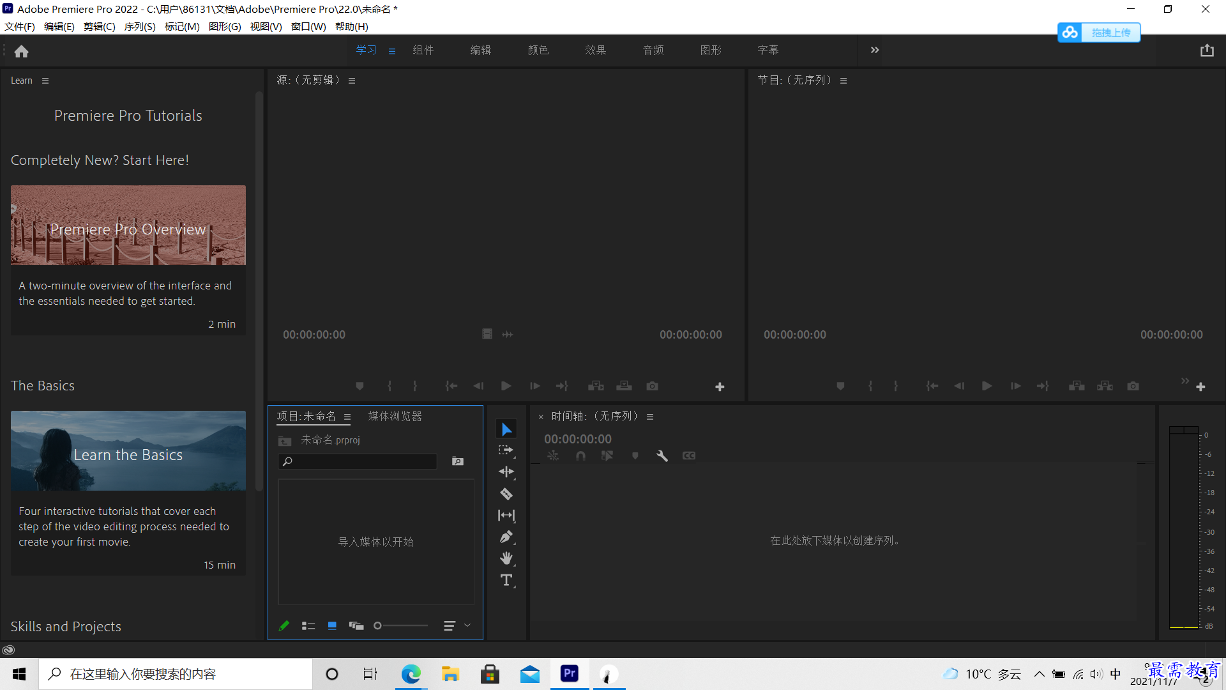The width and height of the screenshot is (1226, 690).
Task: Open the 序列(S) menu
Action: click(x=140, y=27)
